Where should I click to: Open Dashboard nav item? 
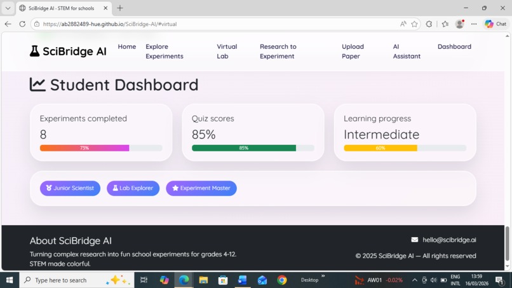pos(454,46)
